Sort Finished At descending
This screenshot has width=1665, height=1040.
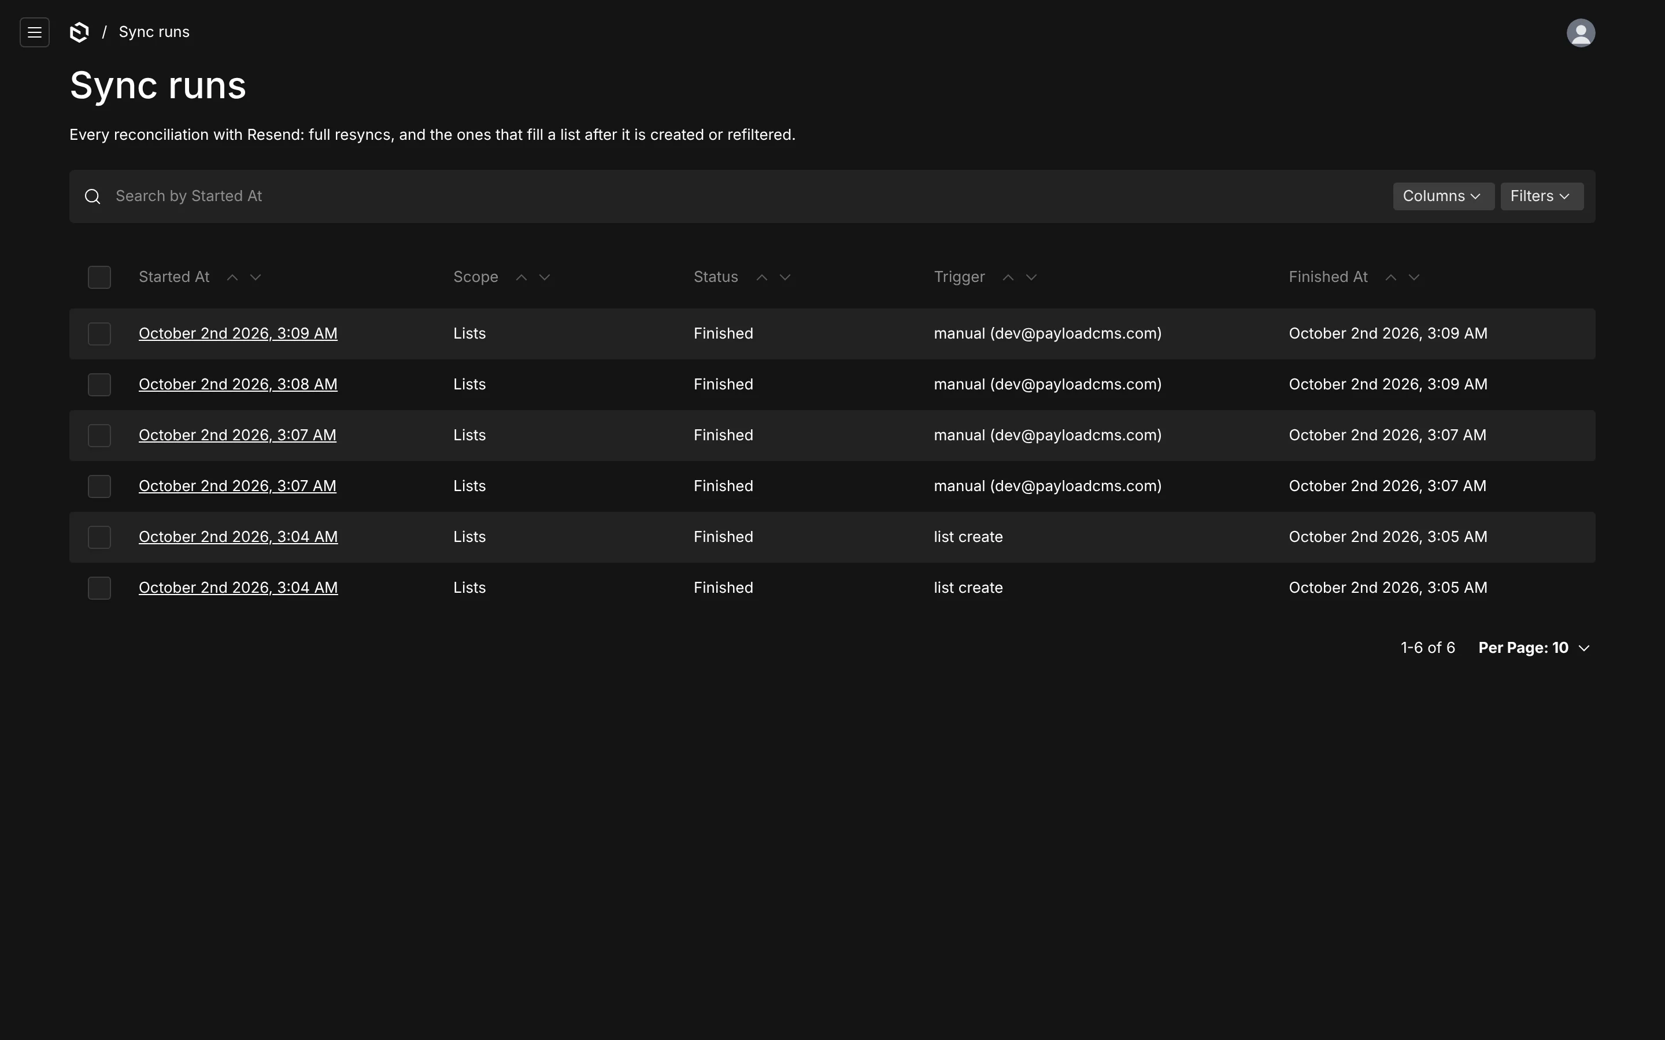point(1413,277)
